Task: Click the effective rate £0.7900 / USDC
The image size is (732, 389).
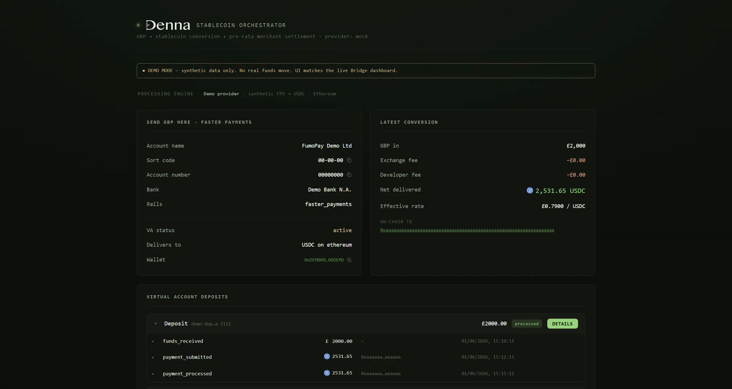Action: [x=564, y=206]
